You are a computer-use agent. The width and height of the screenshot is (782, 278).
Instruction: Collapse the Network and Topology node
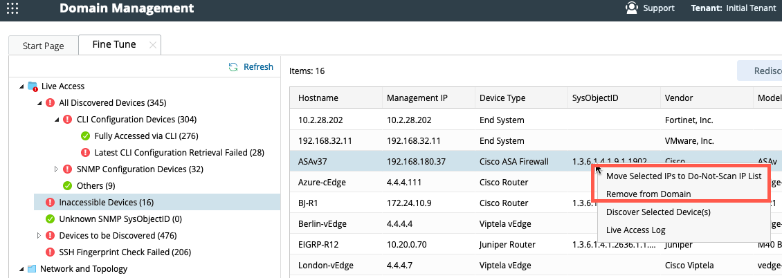coord(21,268)
